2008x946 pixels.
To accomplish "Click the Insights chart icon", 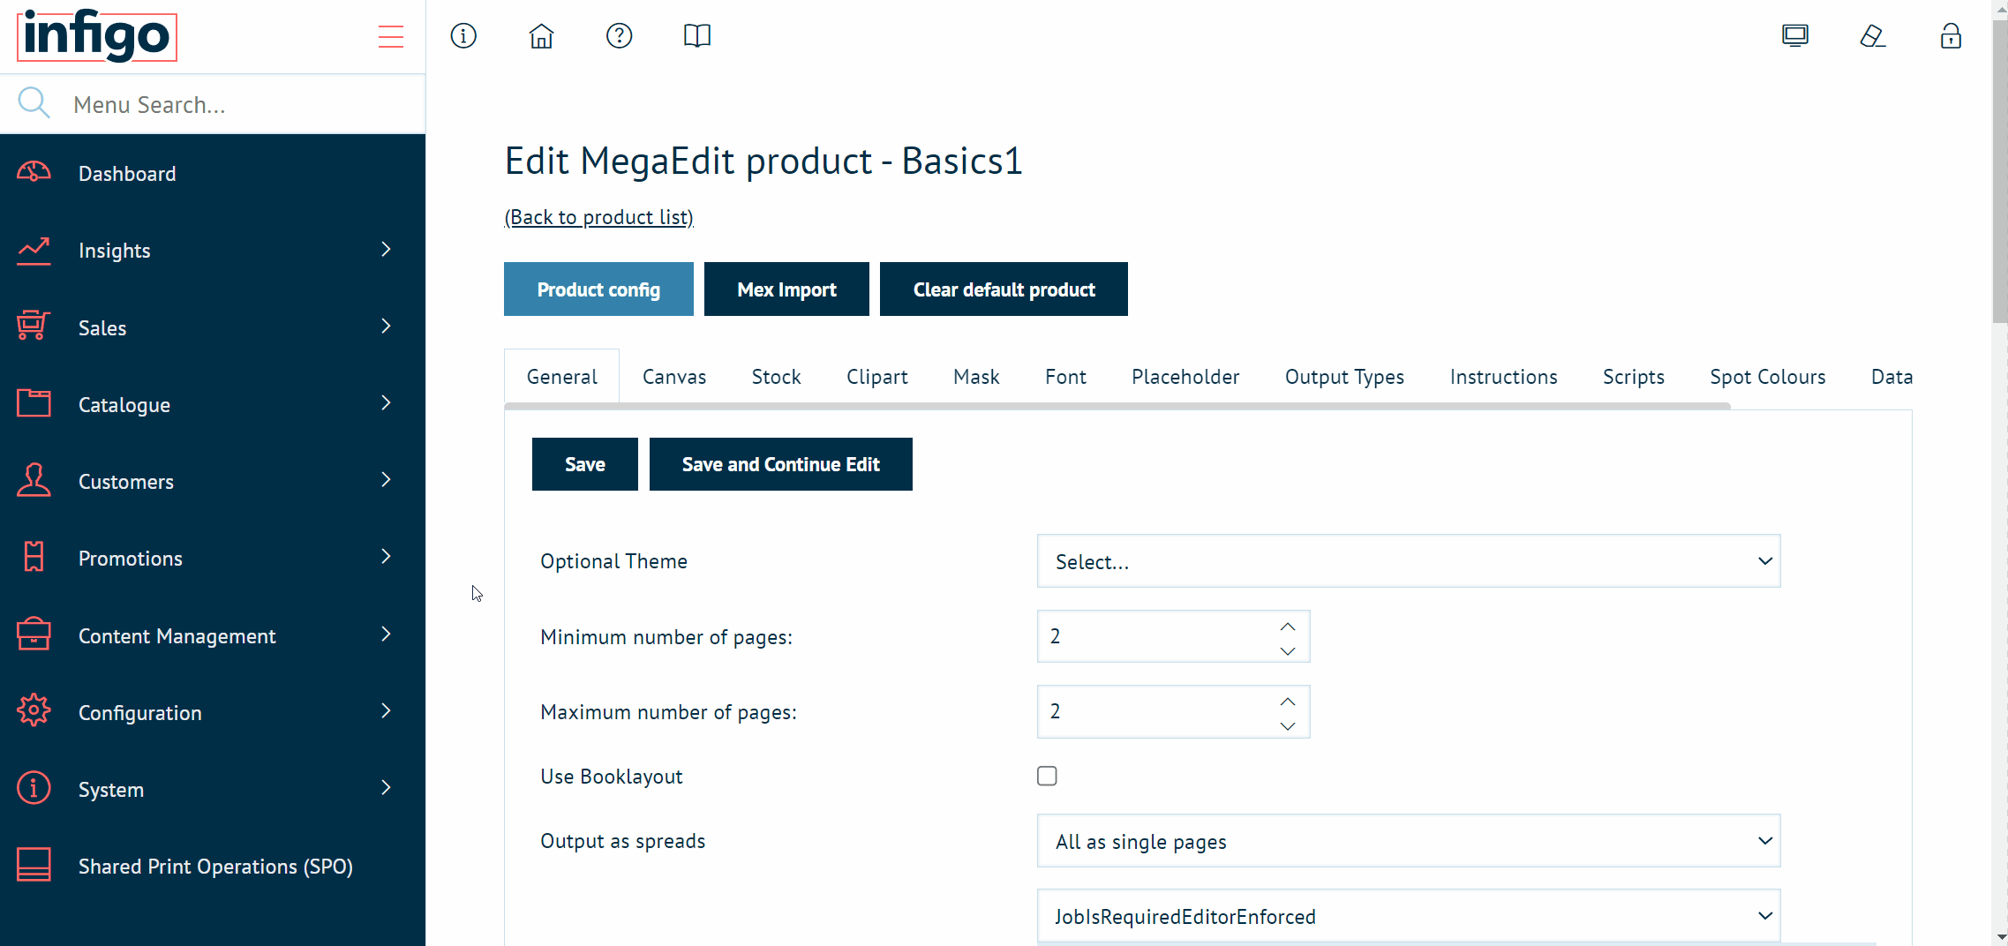I will [x=34, y=251].
